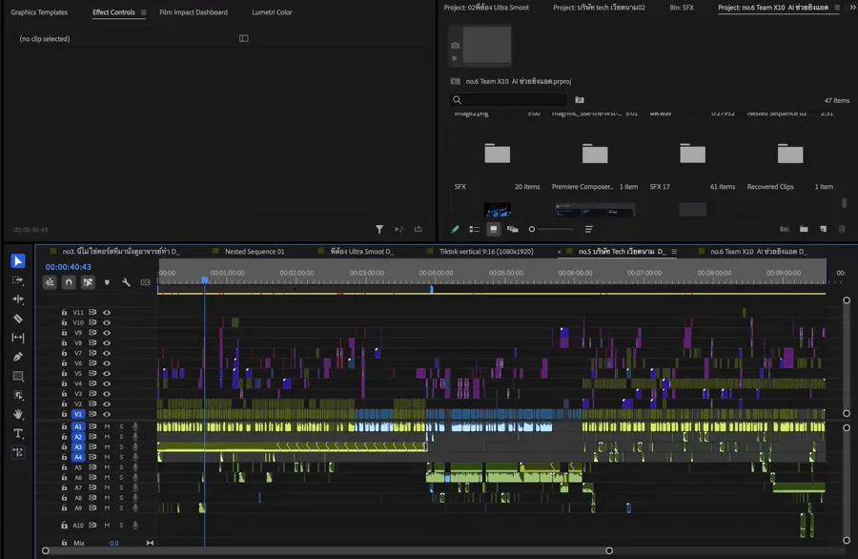Toggle Effect Controls timeline view icon

[243, 38]
